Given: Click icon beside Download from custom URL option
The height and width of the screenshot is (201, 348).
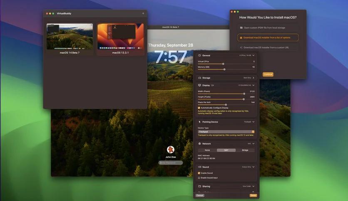Looking at the screenshot, I should (241, 47).
